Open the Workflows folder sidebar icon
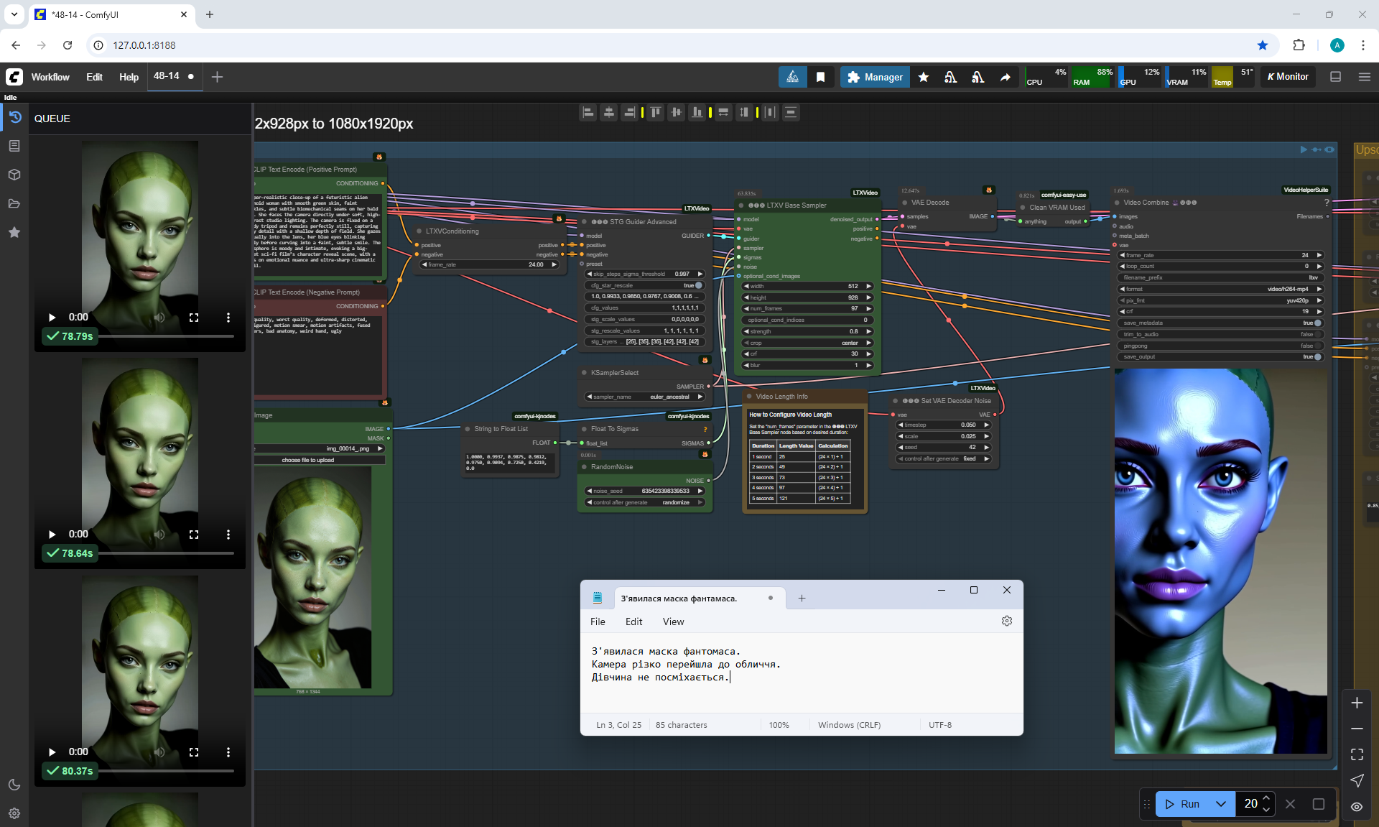Image resolution: width=1379 pixels, height=827 pixels. [14, 203]
